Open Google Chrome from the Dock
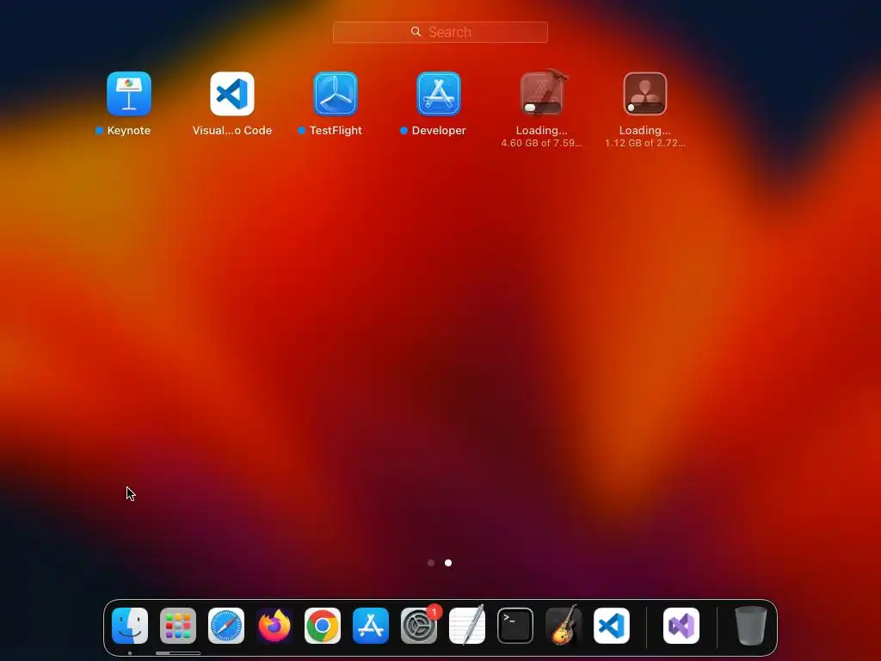The height and width of the screenshot is (661, 881). click(323, 626)
